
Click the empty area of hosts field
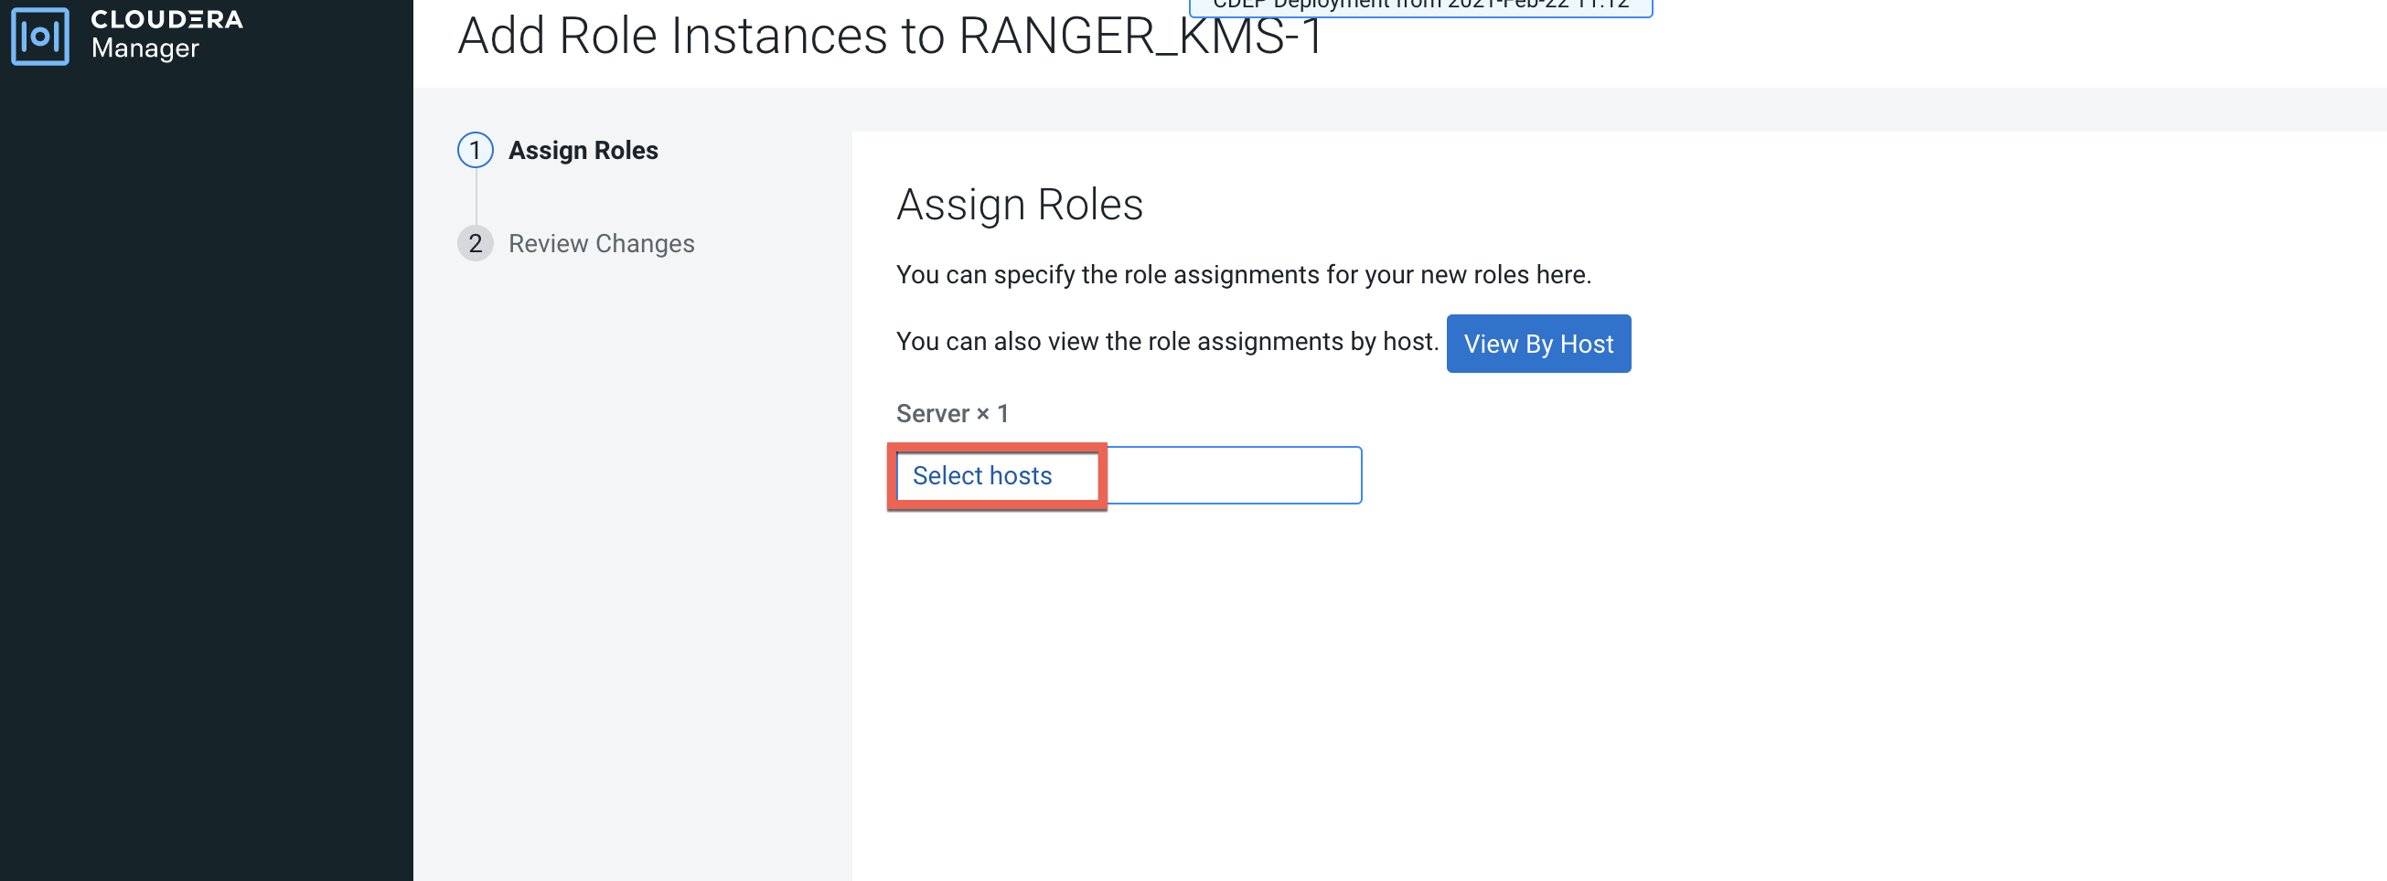[x=1233, y=475]
